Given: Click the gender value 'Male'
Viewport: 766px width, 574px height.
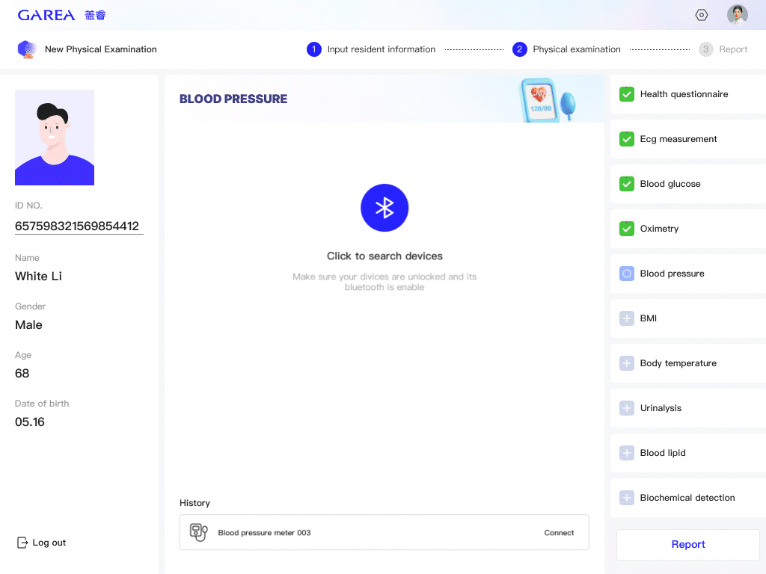Looking at the screenshot, I should click(x=29, y=324).
